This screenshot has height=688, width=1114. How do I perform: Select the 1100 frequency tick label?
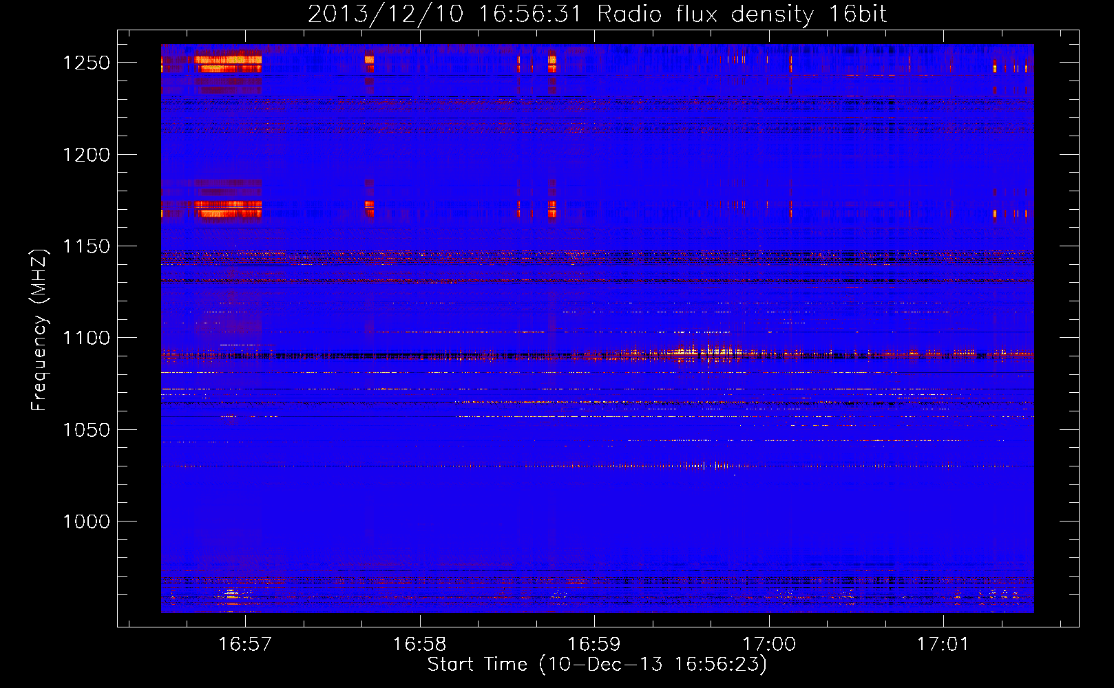(86, 338)
